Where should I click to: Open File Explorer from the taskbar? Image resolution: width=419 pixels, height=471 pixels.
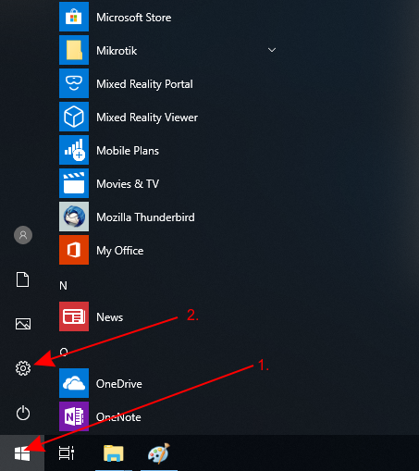pos(114,453)
